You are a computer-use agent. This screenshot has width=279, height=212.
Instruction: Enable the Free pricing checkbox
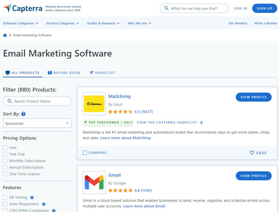coord(5,148)
